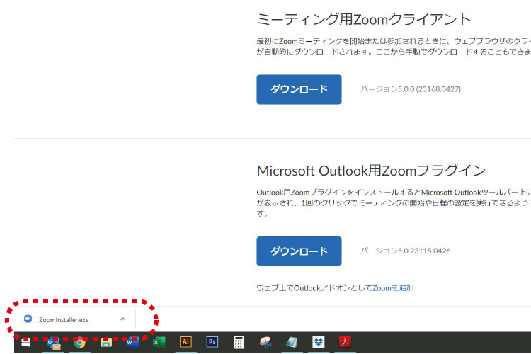Viewport: 531px width, 354px height.
Task: Switch to Google Chrome in the taskbar
Action: [79, 343]
